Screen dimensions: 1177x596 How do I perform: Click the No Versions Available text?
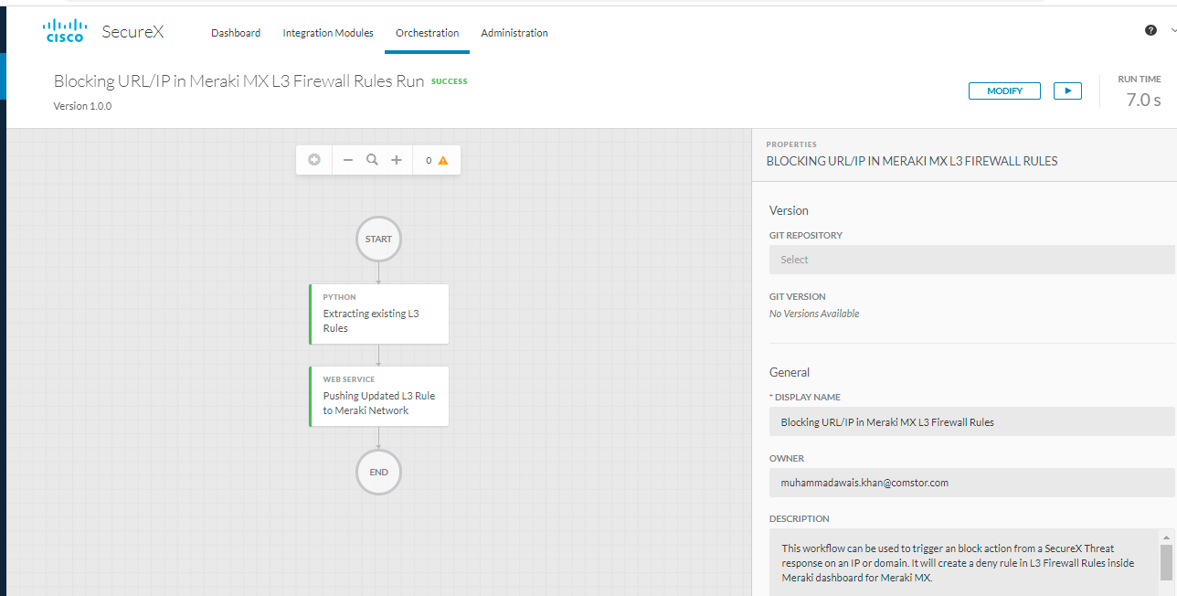pos(814,314)
